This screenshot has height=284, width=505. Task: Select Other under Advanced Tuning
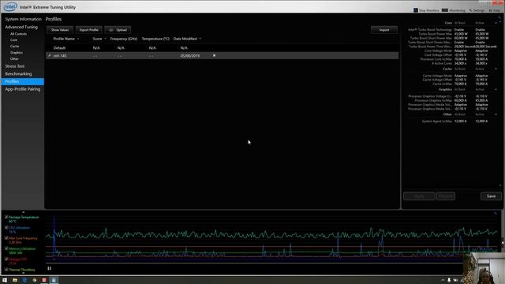[x=14, y=59]
